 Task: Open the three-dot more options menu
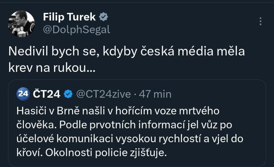click(260, 21)
